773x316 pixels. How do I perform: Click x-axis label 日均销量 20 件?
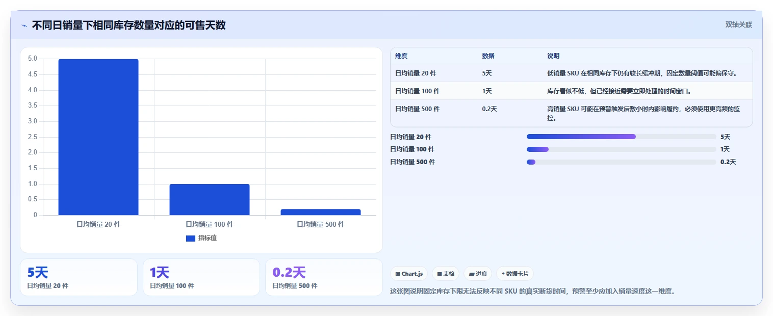click(98, 224)
